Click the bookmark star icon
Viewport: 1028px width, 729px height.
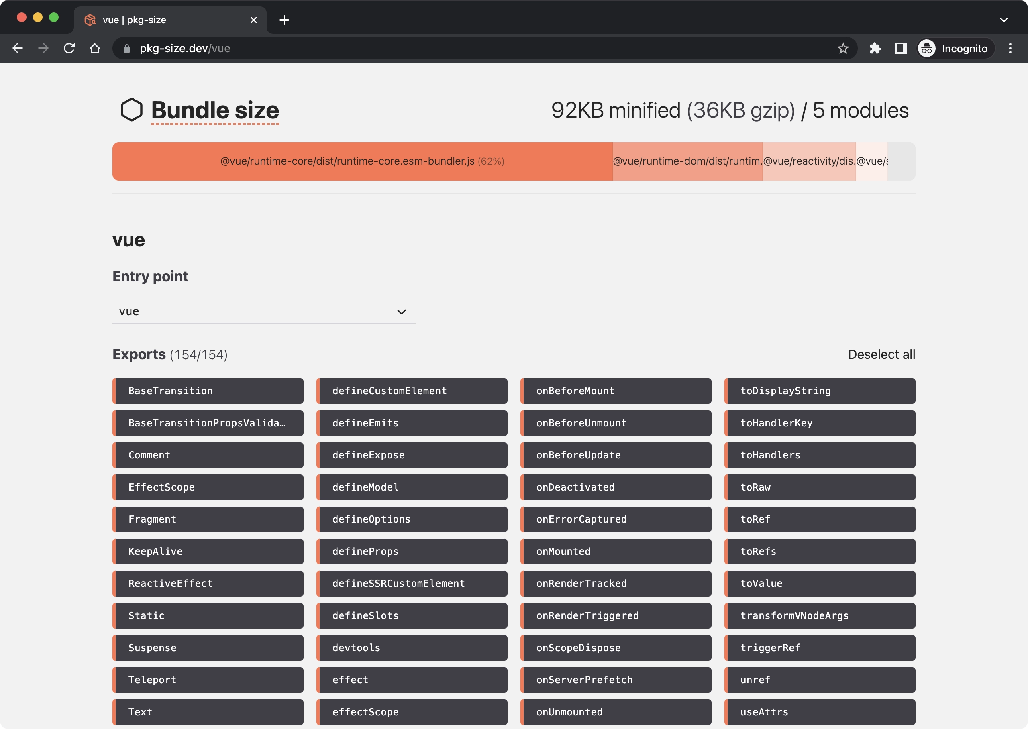[x=843, y=48]
